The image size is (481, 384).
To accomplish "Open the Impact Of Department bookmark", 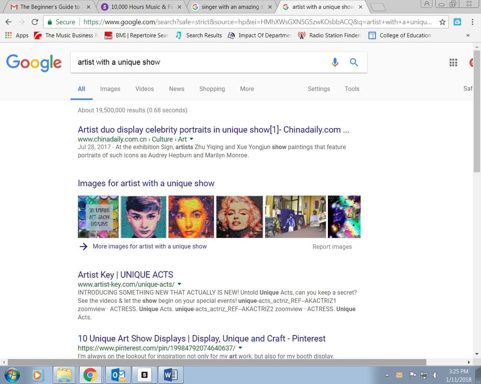I will pos(259,35).
